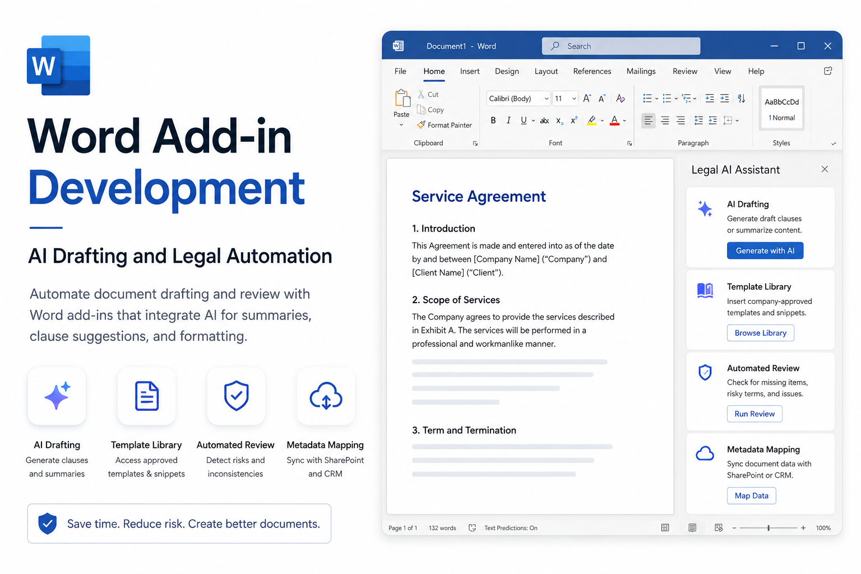Open the Font group dialog launcher
Image resolution: width=861 pixels, height=574 pixels.
click(629, 143)
